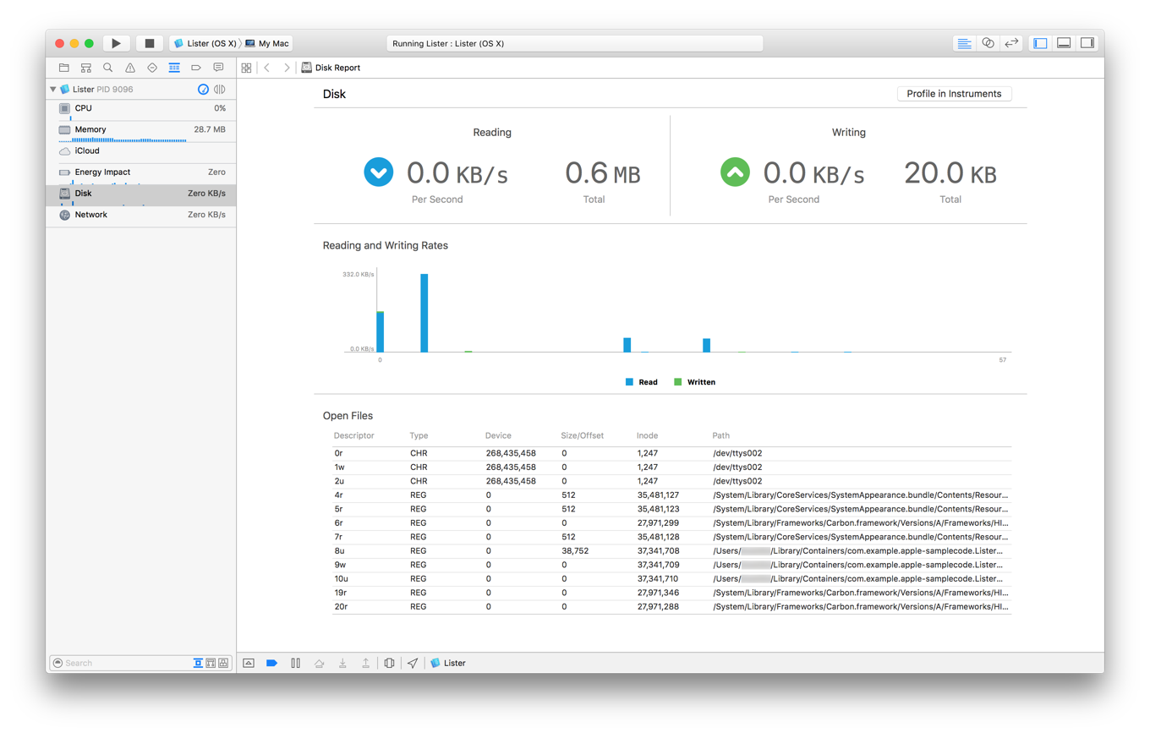Click the Step Over icon in debug bar
The width and height of the screenshot is (1150, 738).
point(319,663)
